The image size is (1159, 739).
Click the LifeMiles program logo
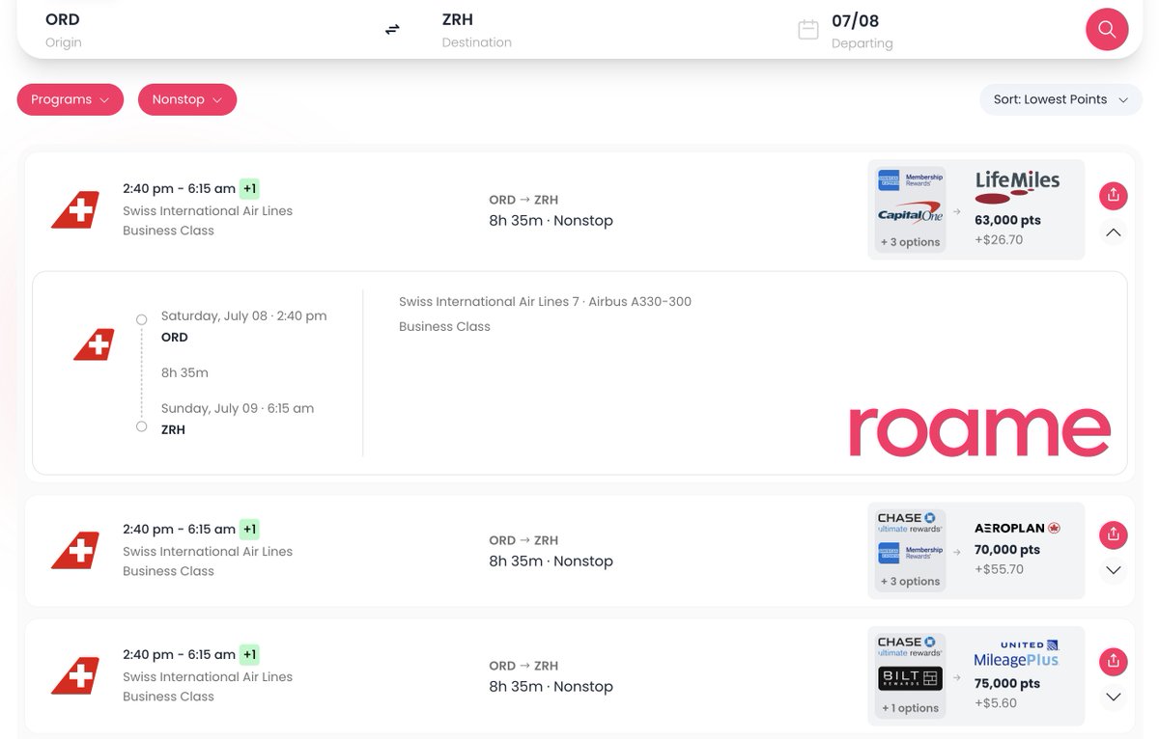[x=1017, y=187]
